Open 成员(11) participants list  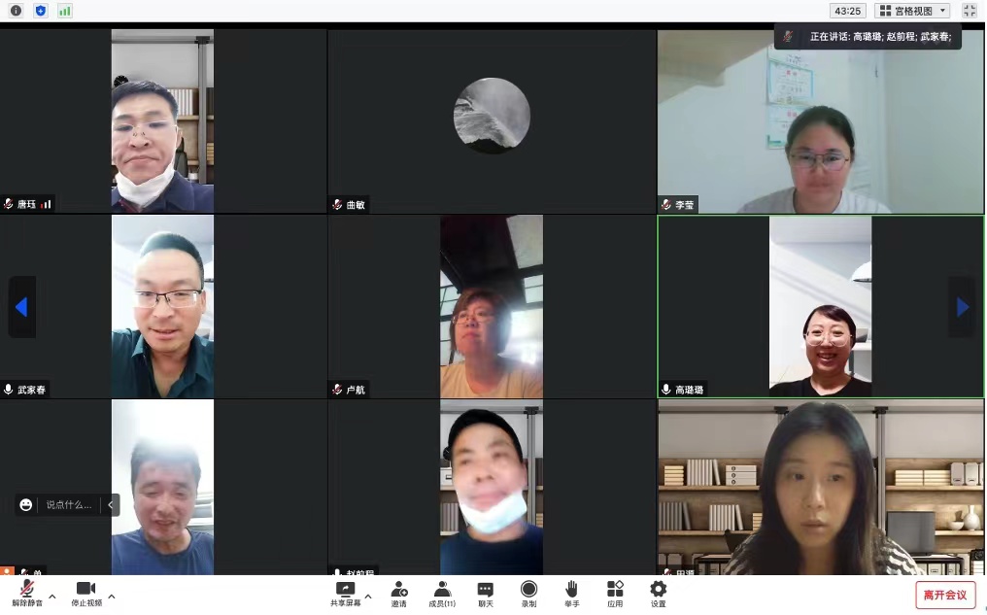pos(442,594)
